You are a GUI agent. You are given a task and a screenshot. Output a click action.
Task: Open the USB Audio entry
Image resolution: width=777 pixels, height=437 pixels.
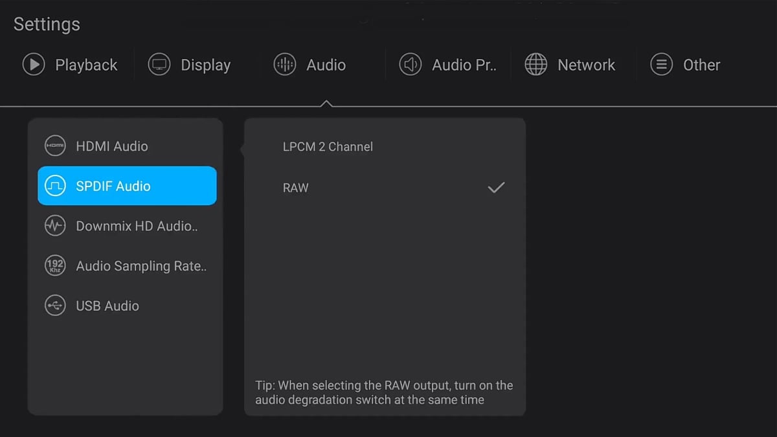[107, 306]
